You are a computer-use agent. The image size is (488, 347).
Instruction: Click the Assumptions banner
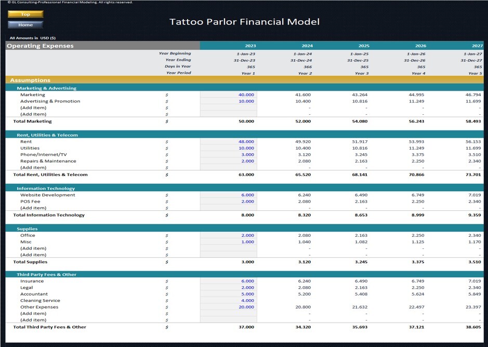point(31,80)
